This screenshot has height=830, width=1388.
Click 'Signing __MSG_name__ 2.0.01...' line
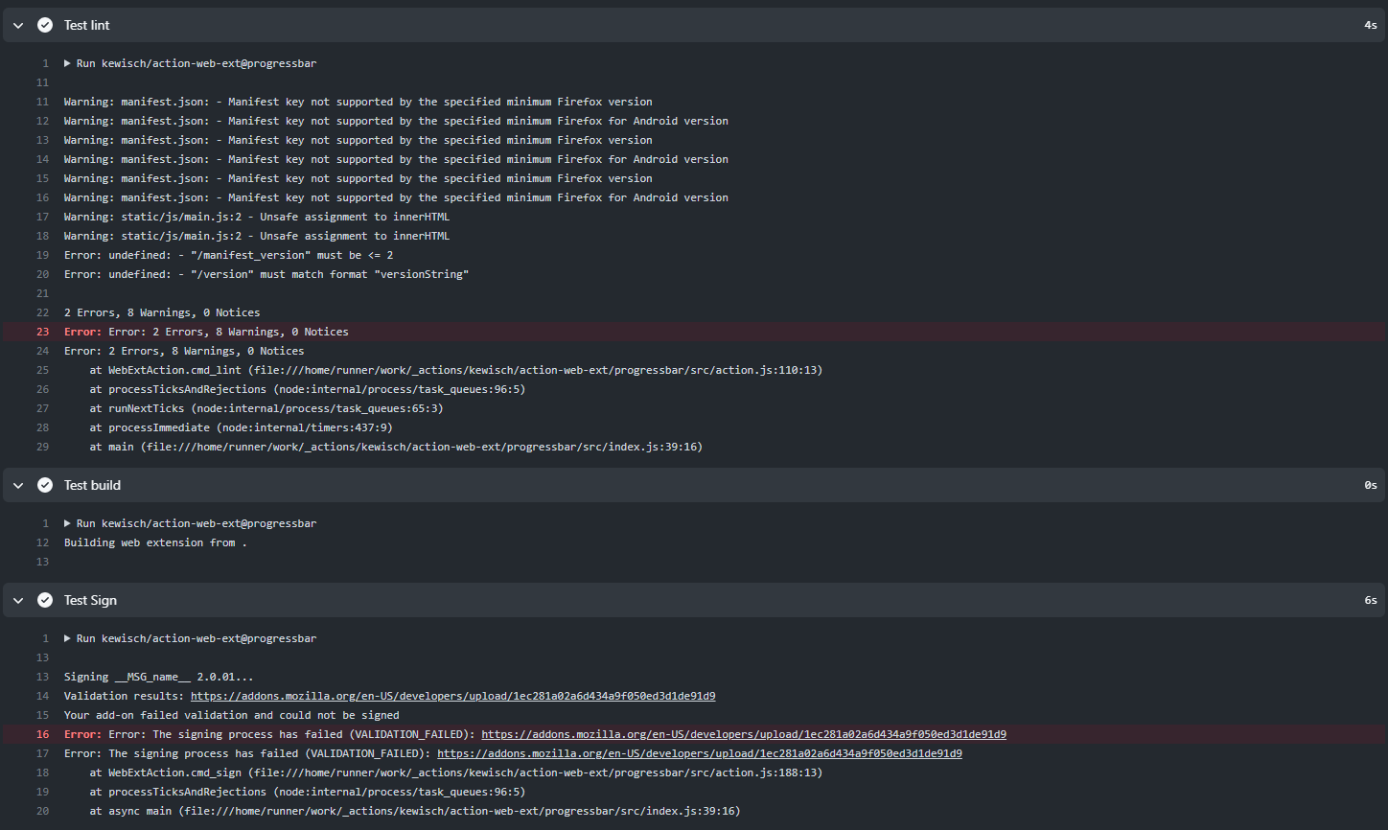[x=159, y=677]
